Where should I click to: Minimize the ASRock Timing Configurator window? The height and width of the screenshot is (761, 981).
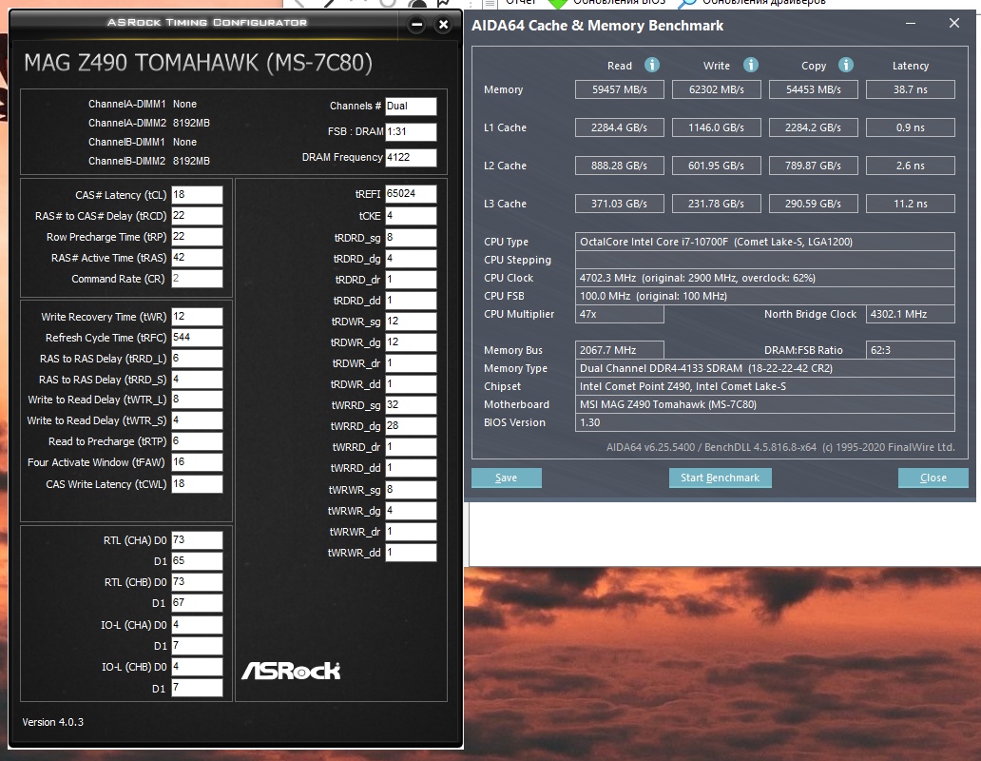416,25
